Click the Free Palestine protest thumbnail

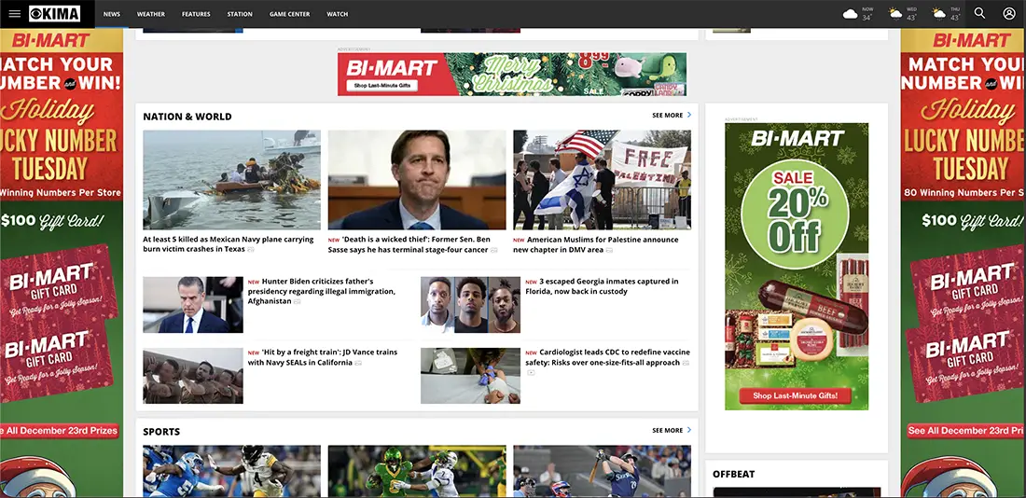pos(602,179)
